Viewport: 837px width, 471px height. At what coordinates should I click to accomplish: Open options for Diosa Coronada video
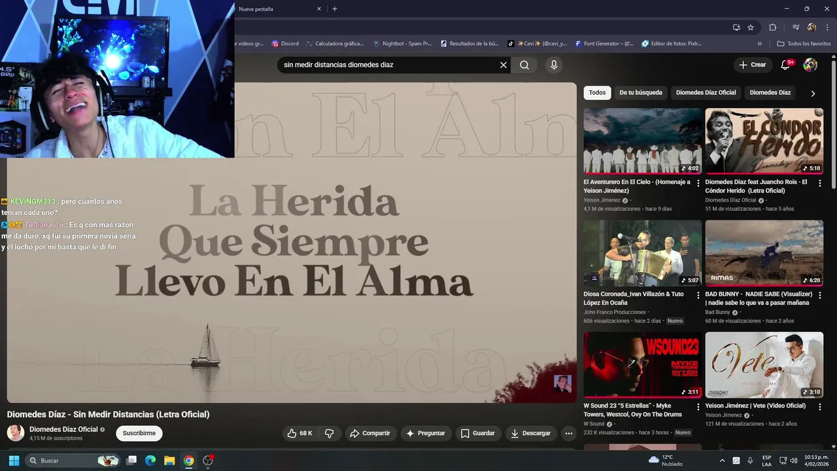698,295
